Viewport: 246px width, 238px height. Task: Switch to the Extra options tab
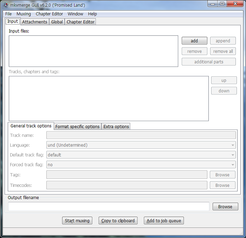click(x=116, y=127)
